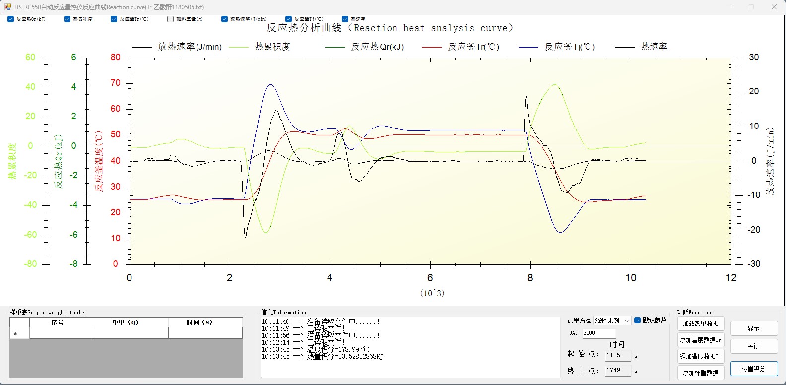Click the app icon in the title bar
The image size is (786, 385).
point(7,7)
